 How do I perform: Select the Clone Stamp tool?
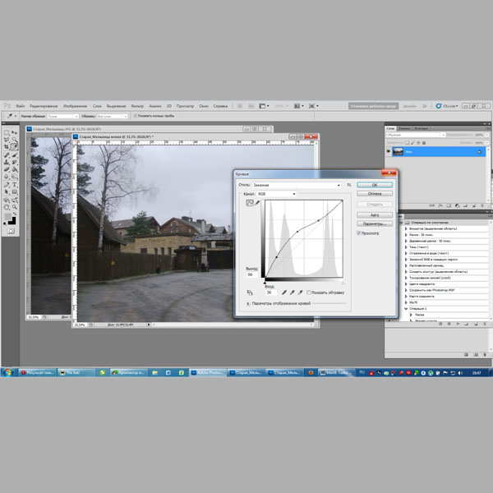7,162
